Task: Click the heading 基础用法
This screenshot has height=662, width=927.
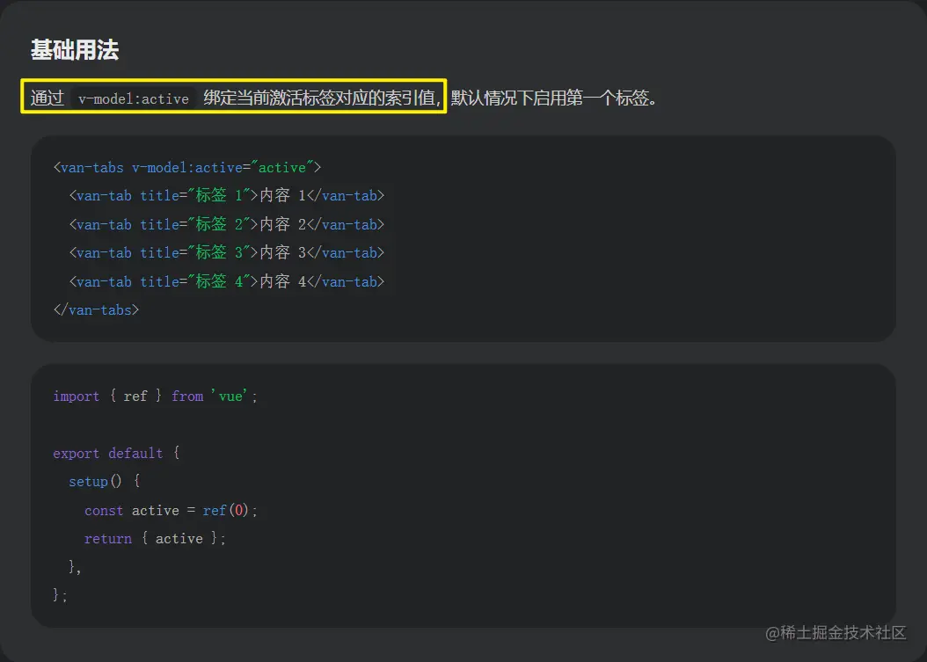Action: tap(75, 49)
